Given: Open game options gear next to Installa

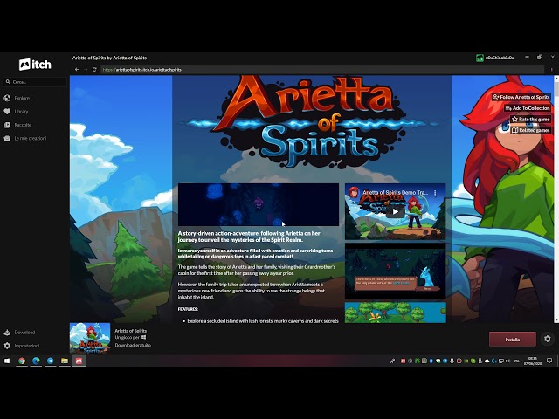Looking at the screenshot, I should point(548,339).
